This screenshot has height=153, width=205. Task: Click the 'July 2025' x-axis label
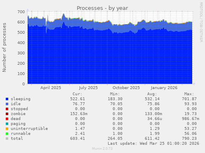(x=88, y=88)
